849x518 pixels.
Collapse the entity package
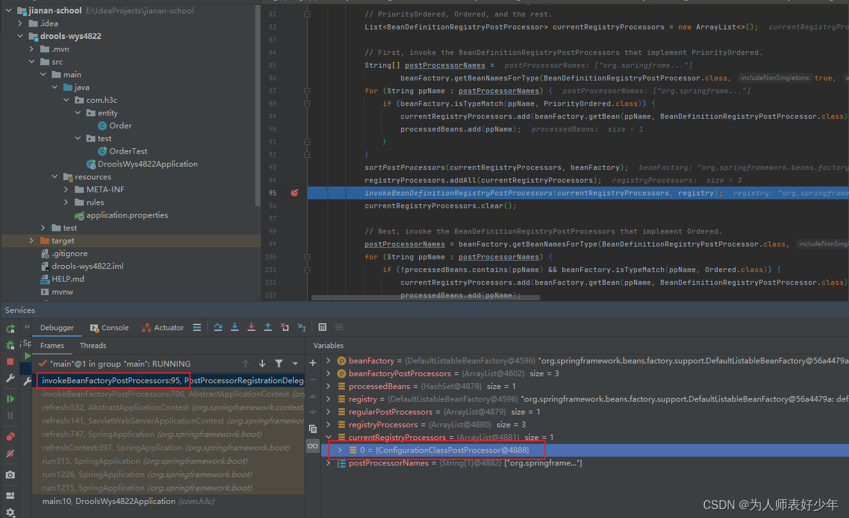[x=78, y=112]
